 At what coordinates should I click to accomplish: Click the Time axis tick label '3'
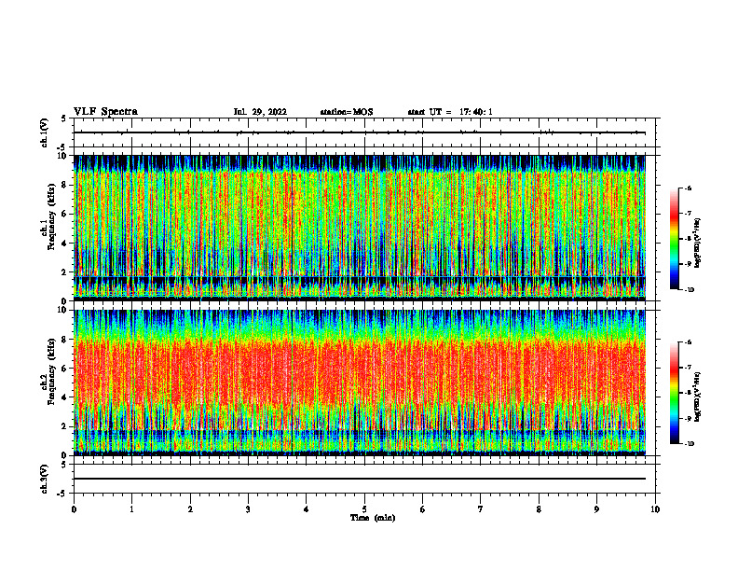point(248,509)
